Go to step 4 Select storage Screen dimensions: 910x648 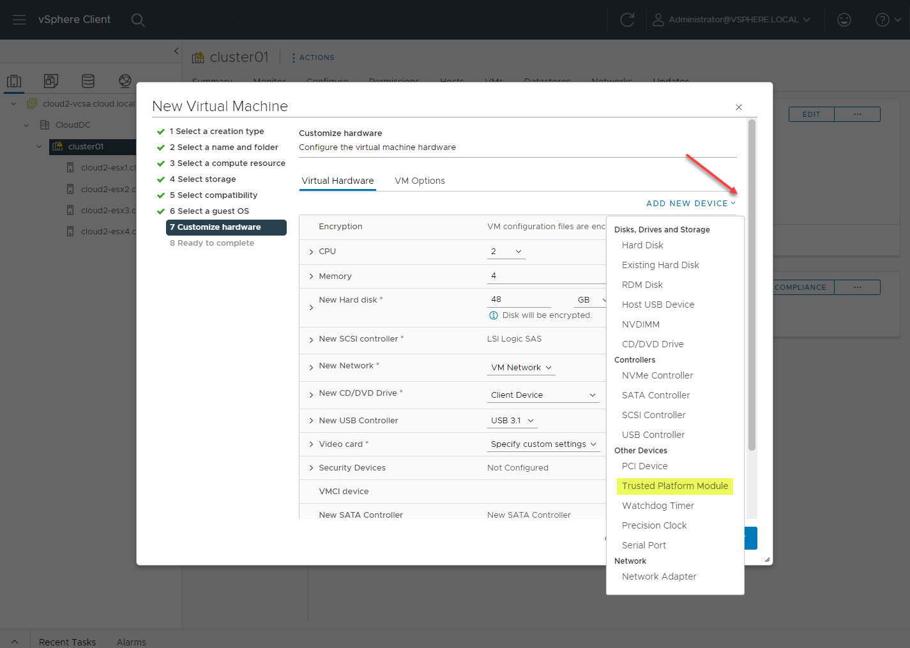click(202, 179)
